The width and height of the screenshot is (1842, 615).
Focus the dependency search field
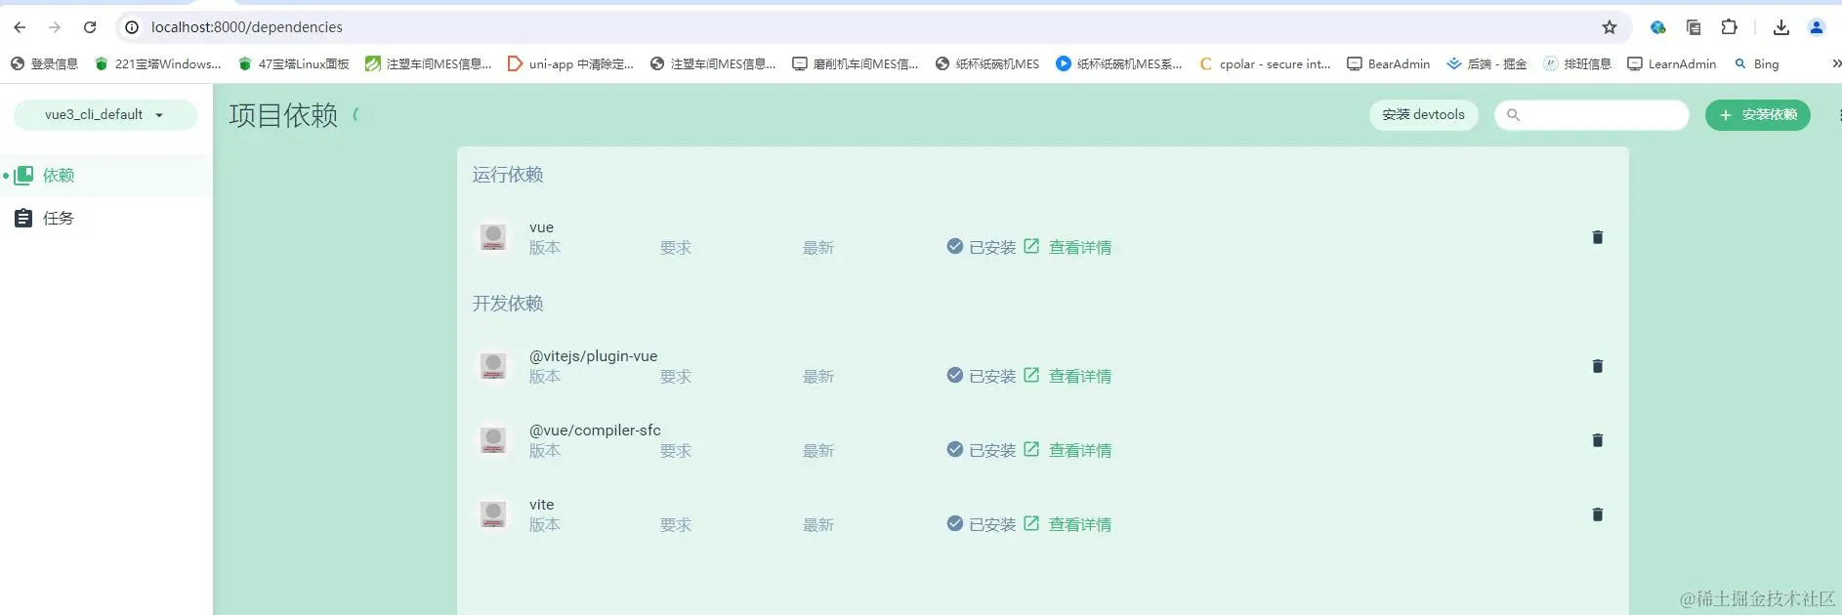[x=1591, y=114]
